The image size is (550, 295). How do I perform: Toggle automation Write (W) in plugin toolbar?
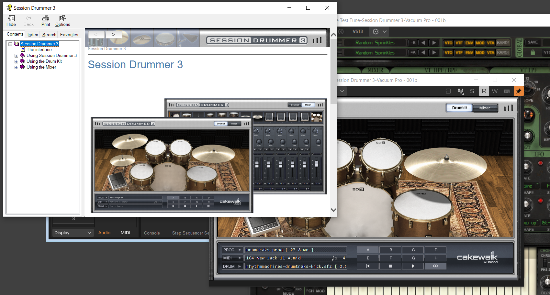click(x=495, y=91)
